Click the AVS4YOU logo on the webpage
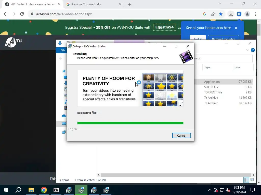 (13, 43)
